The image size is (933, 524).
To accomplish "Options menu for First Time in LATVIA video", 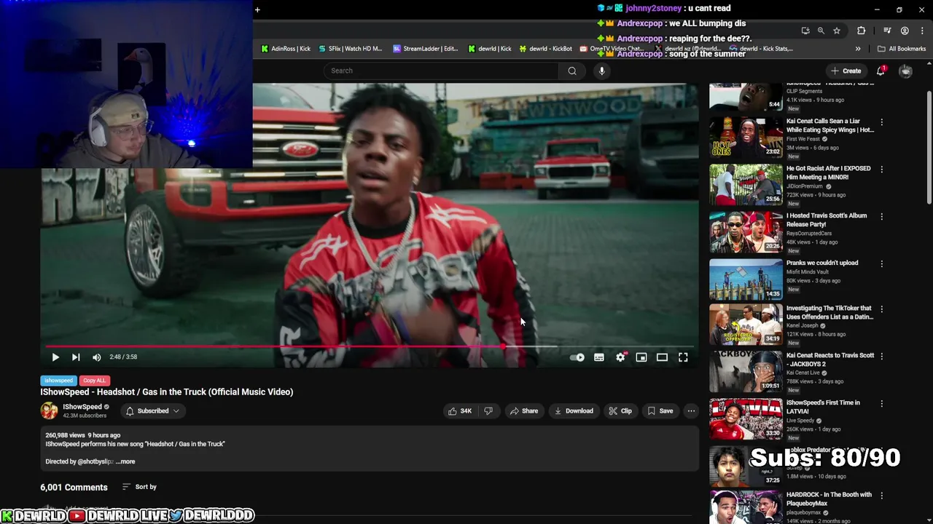I will (x=882, y=404).
